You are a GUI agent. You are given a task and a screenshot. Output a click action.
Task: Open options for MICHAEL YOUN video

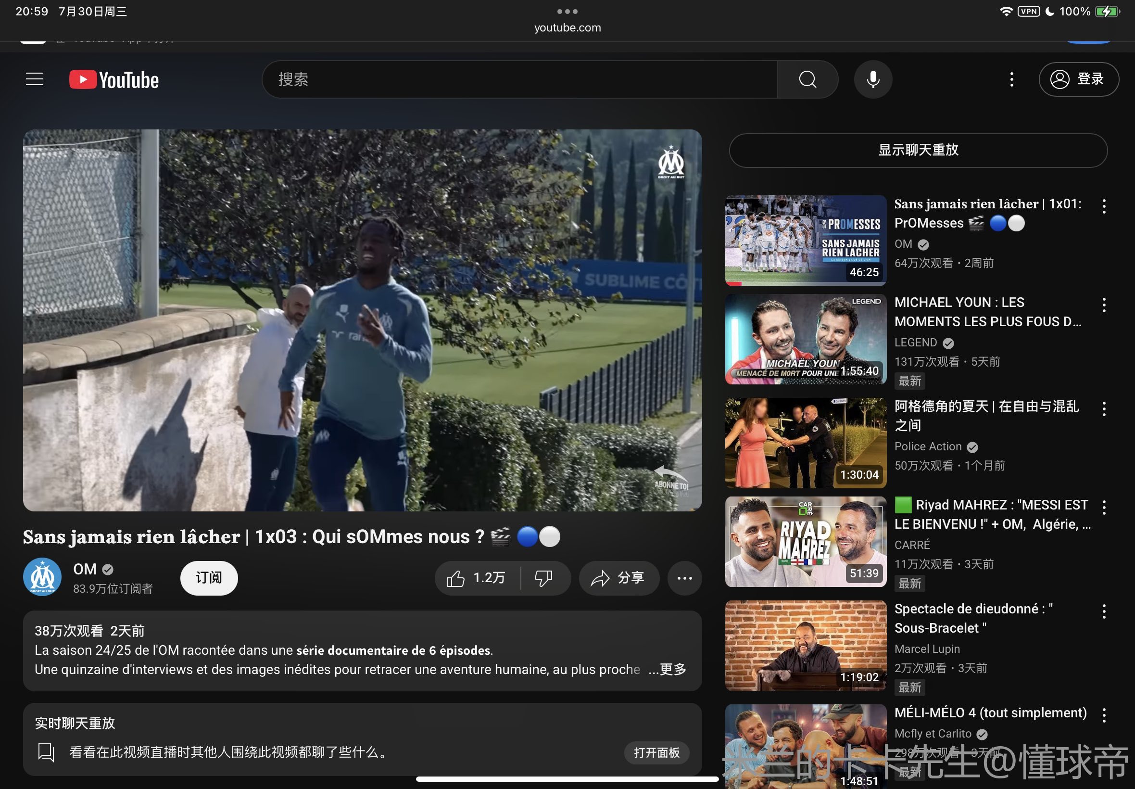1104,305
